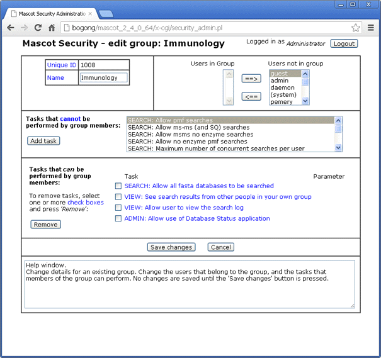The image size is (381, 358).
Task: Close the Mascot Security Administration tab
Action: point(90,14)
